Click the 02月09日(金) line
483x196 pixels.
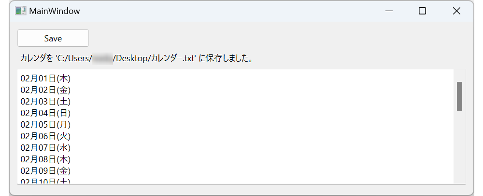pyautogui.click(x=46, y=170)
